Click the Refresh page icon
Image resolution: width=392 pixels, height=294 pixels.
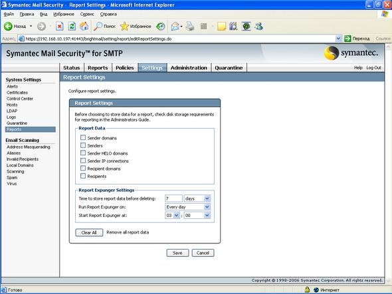pyautogui.click(x=72, y=27)
